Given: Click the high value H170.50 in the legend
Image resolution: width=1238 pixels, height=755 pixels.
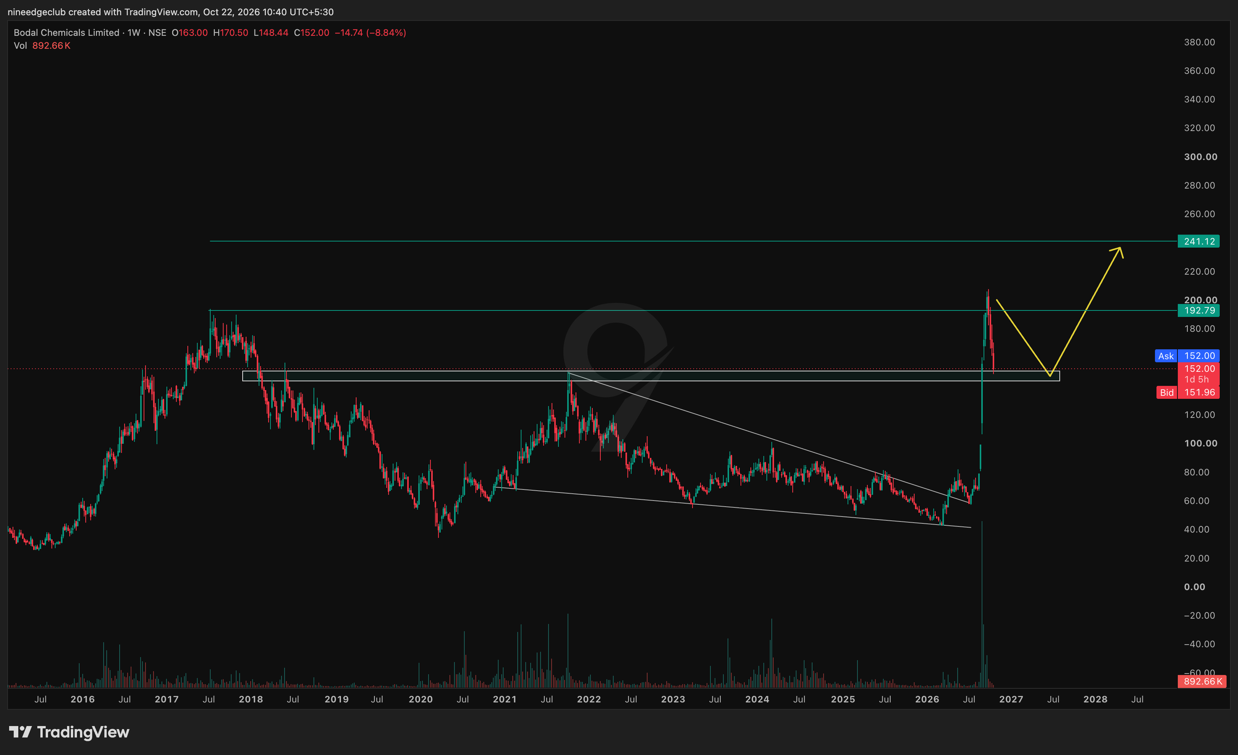Looking at the screenshot, I should coord(230,33).
